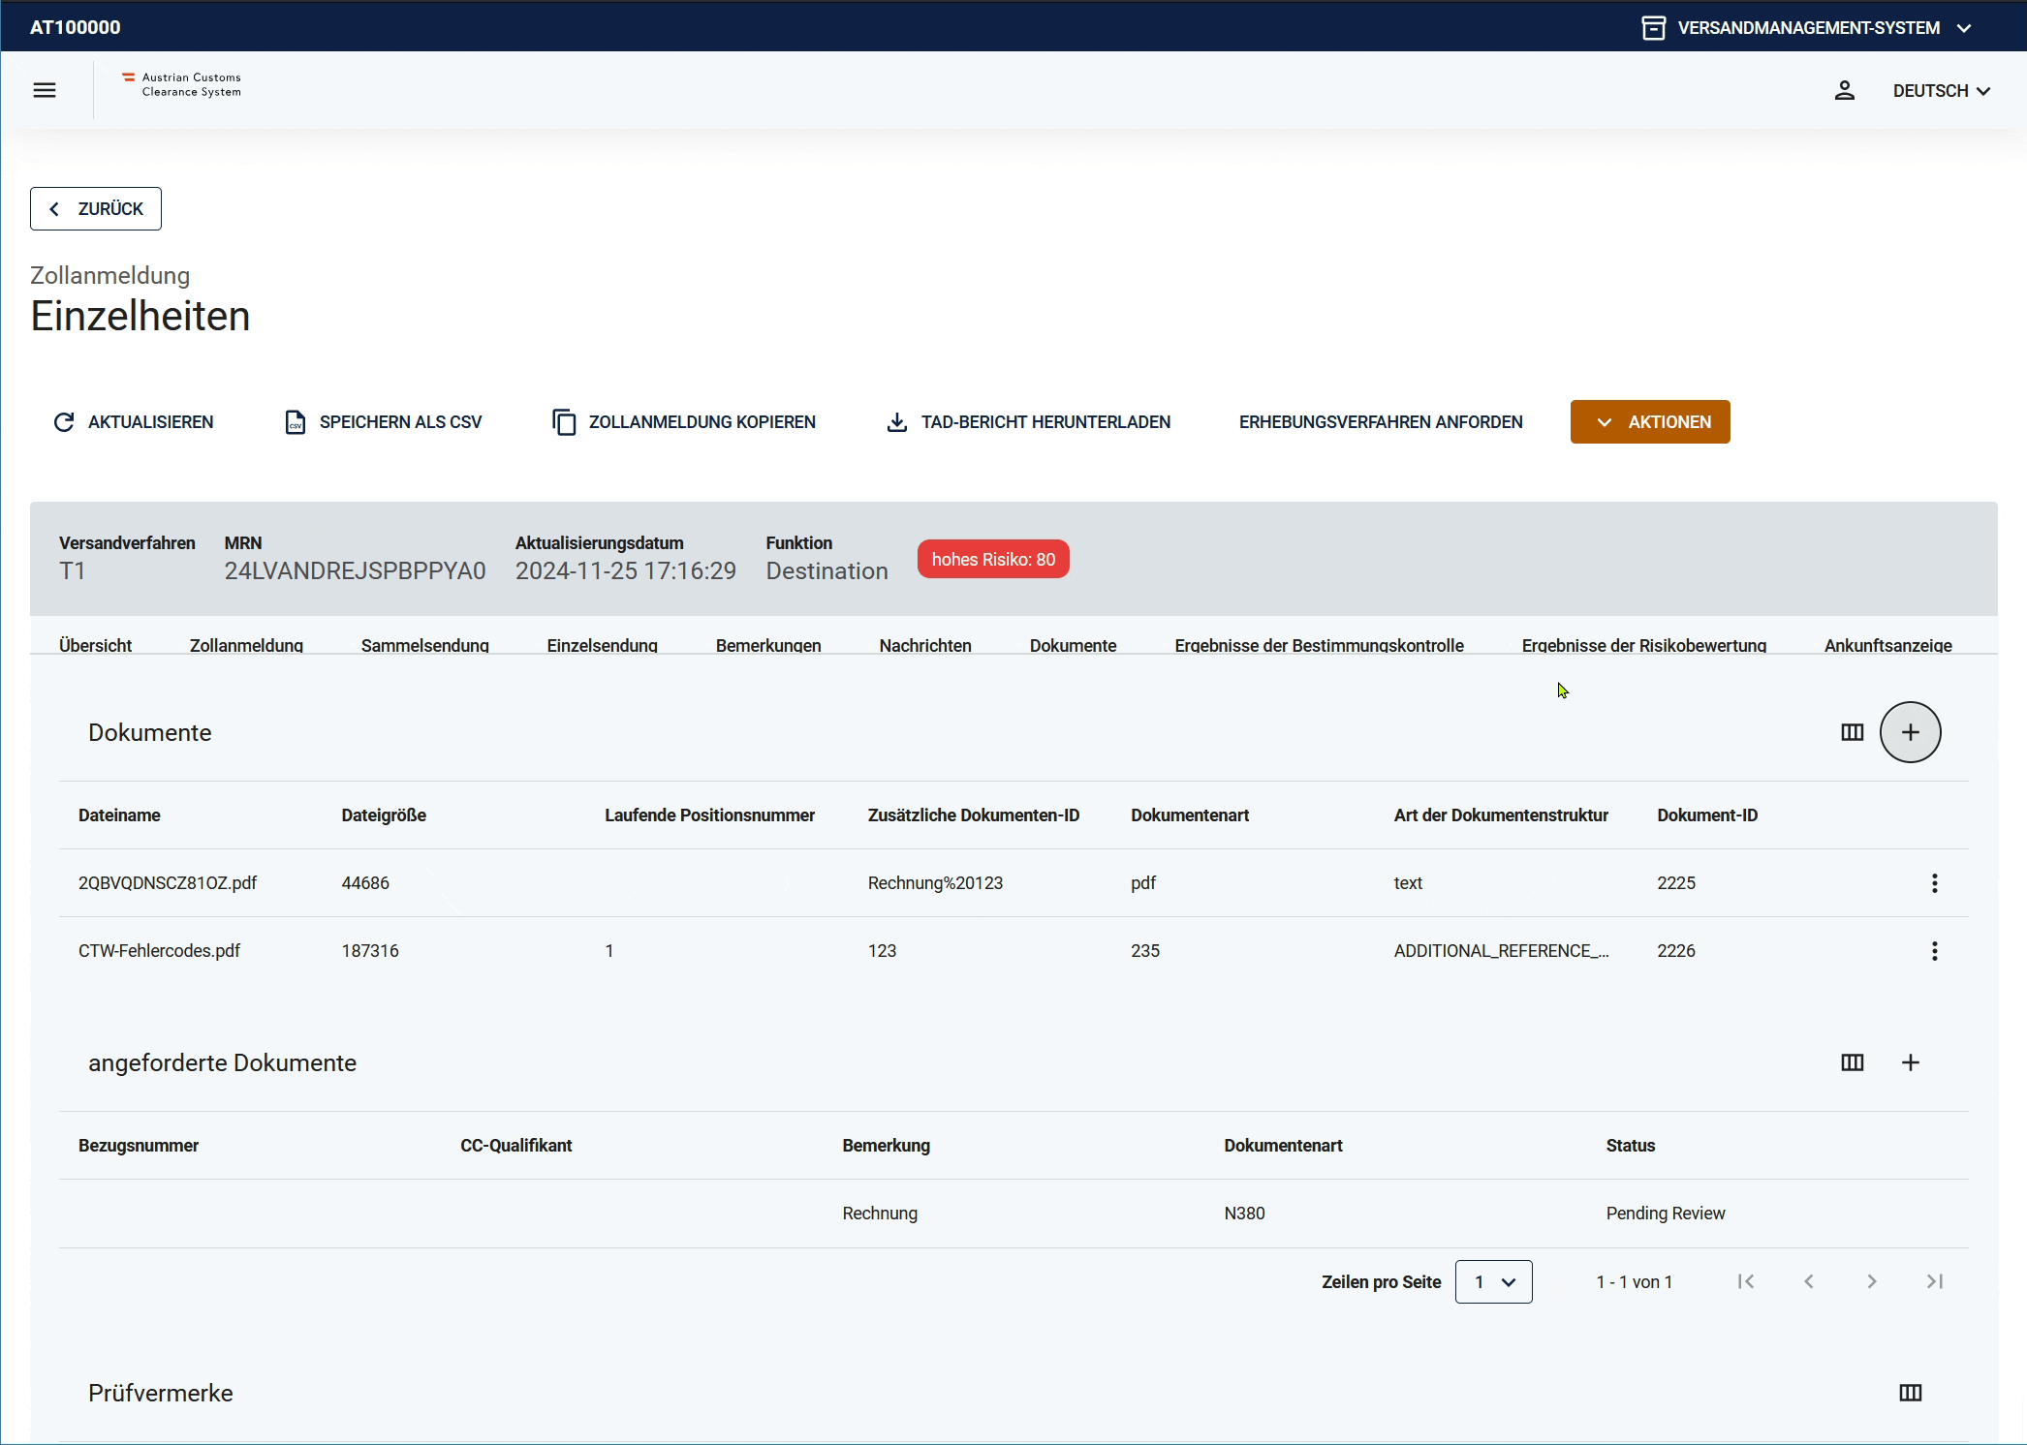Open the Deutsch language dropdown
This screenshot has height=1445, width=2027.
pos(1941,90)
